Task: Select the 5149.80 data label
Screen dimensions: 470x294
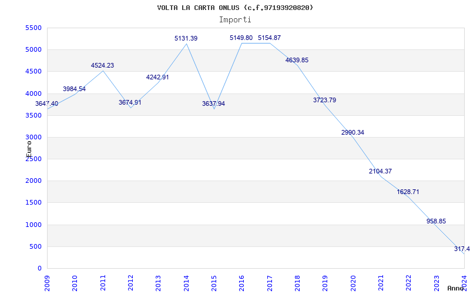Action: (241, 38)
